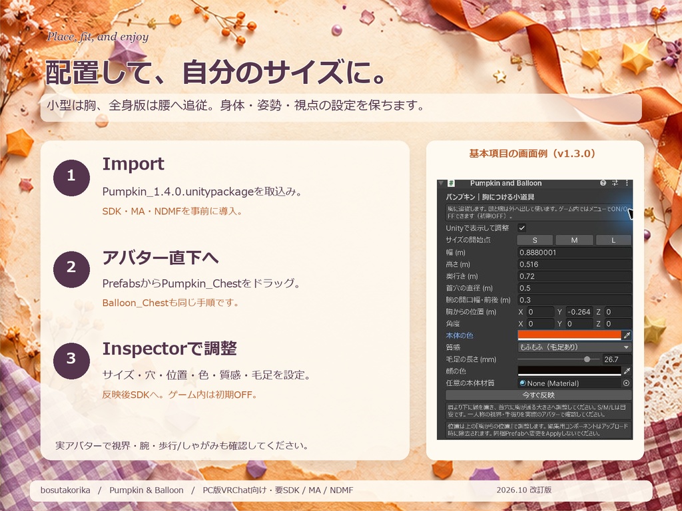The image size is (682, 511).
Task: Click the アバター直下へ step heading
Action: [160, 257]
